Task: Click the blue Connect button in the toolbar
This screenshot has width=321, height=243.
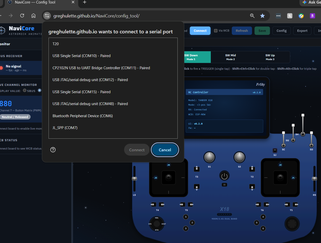Action: tap(200, 31)
